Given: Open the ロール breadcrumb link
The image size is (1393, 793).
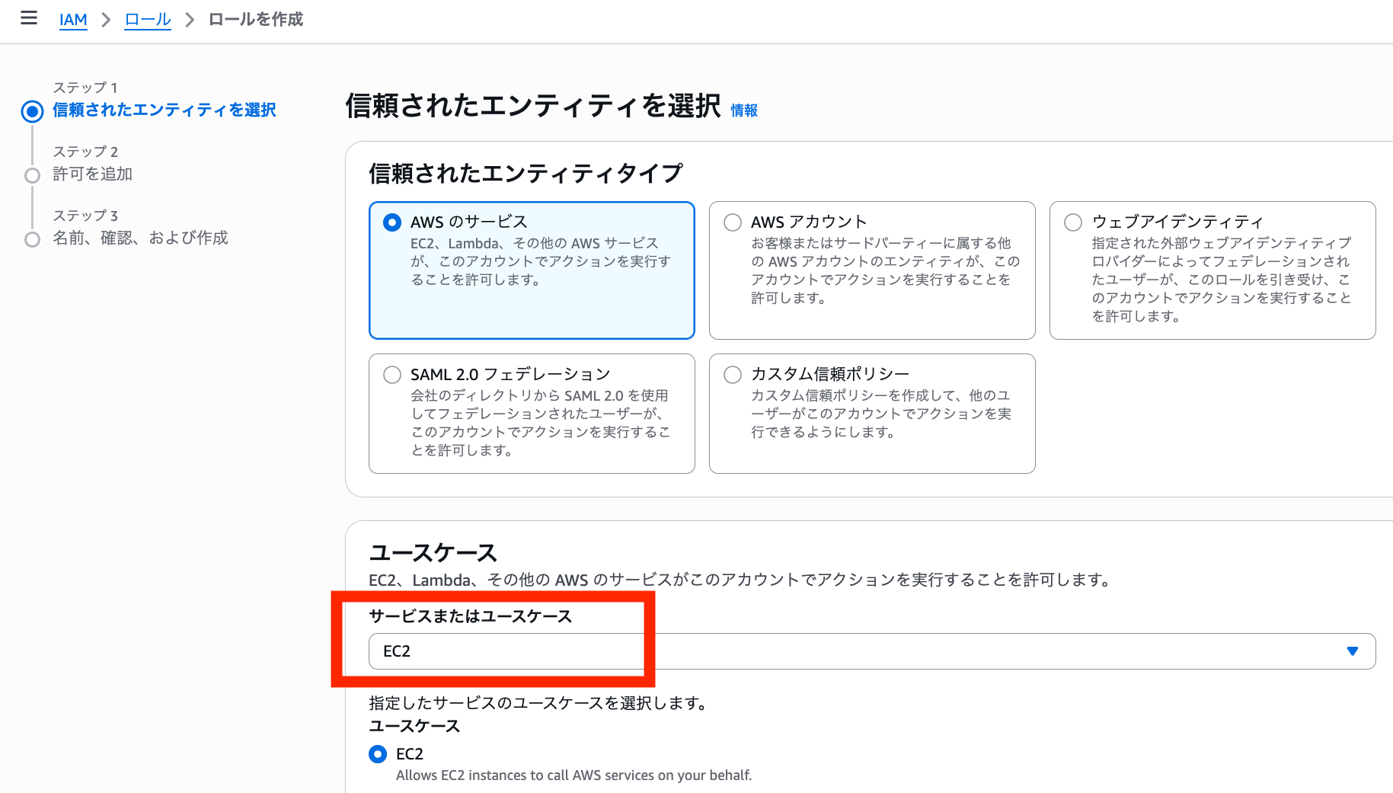Looking at the screenshot, I should point(148,20).
